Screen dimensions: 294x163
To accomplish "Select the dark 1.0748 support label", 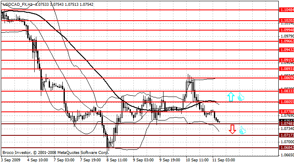I will [287, 124].
